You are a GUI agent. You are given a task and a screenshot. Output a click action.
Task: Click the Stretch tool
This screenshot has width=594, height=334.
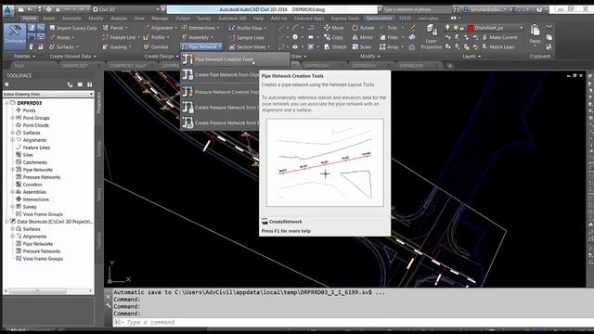(x=335, y=47)
